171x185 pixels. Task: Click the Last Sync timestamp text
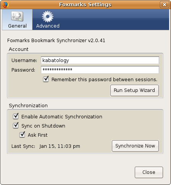(60, 146)
